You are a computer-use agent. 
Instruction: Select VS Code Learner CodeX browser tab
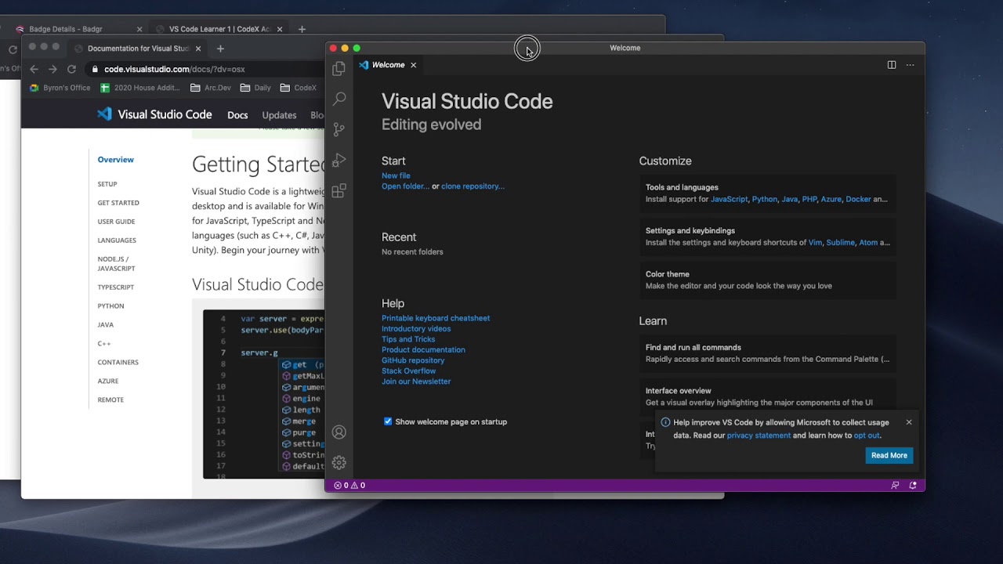point(219,29)
